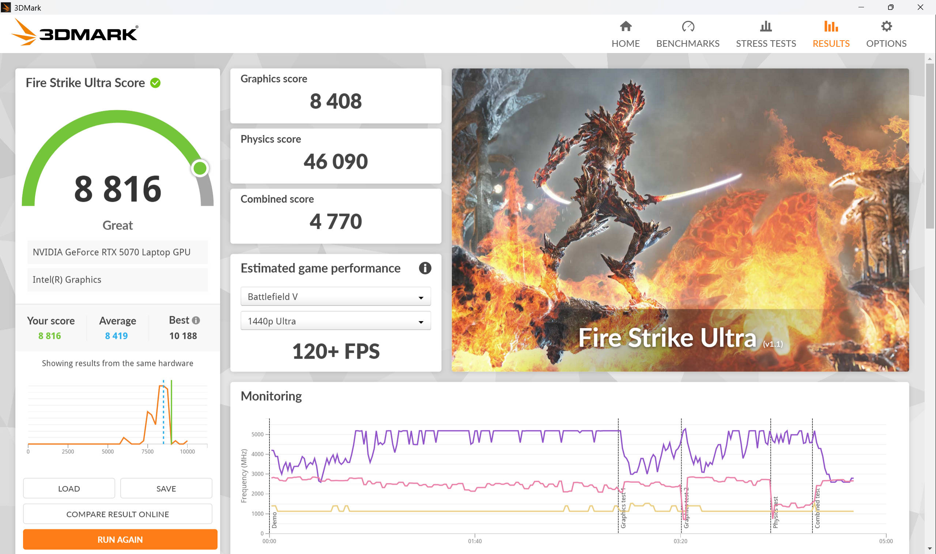Open the OPTIONS tab
Viewport: 936px width, 554px height.
coord(886,34)
